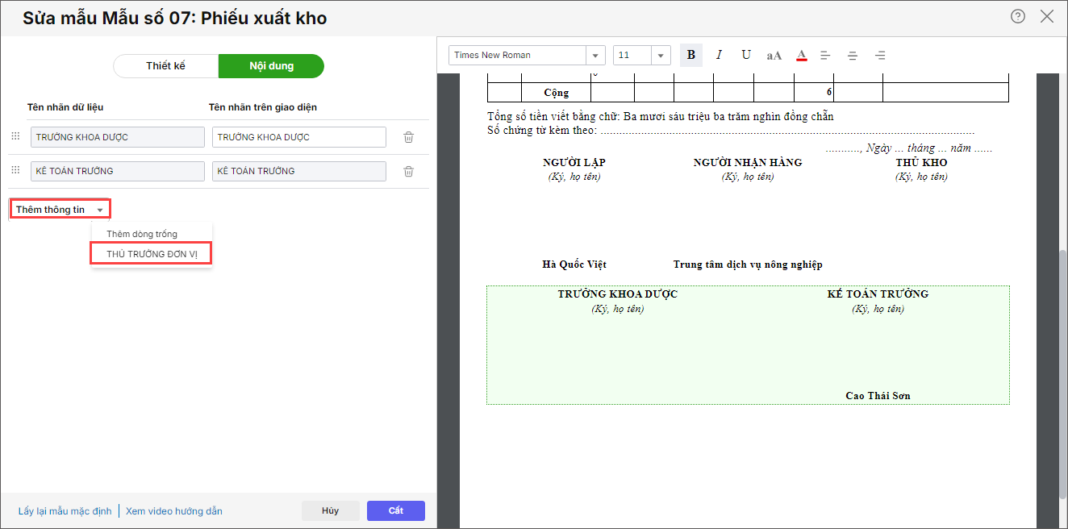Open the Xem video hướng dẫn link
1068x529 pixels.
[x=174, y=511]
